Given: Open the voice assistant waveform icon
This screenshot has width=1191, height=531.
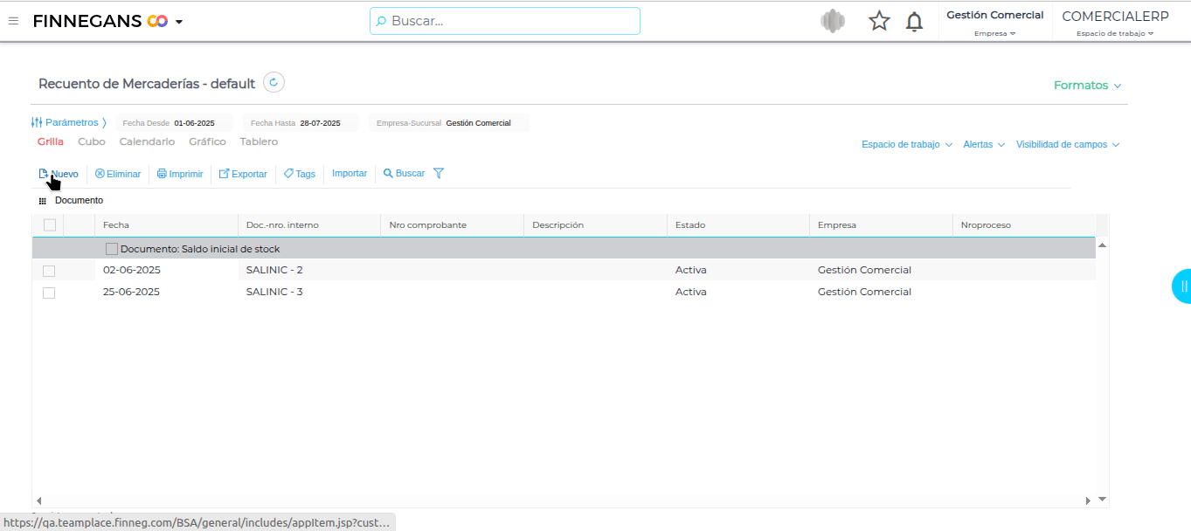Looking at the screenshot, I should click(x=833, y=21).
